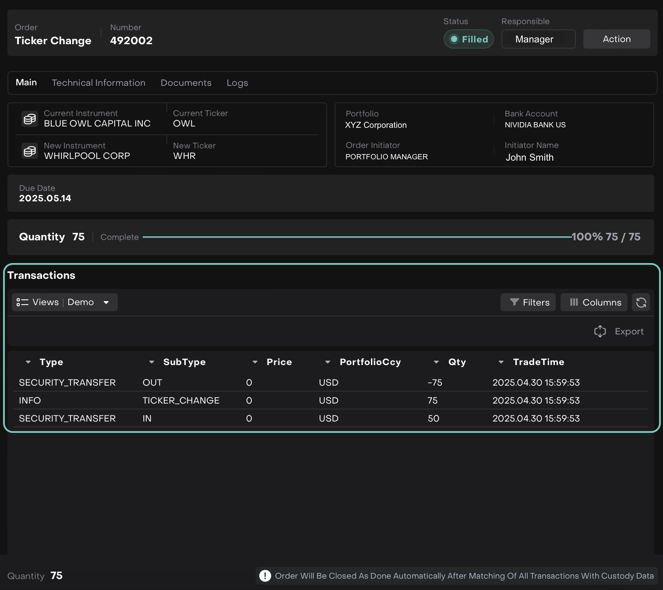Open the Logs tab
This screenshot has height=590, width=663.
[237, 83]
